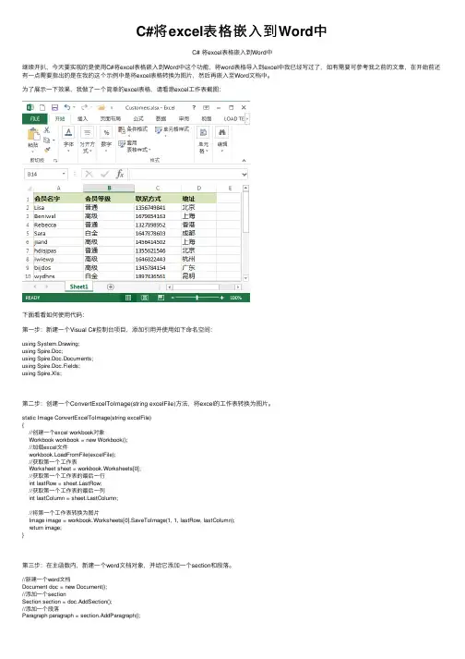
Task: Click the name box showing B14
Action: click(x=42, y=174)
